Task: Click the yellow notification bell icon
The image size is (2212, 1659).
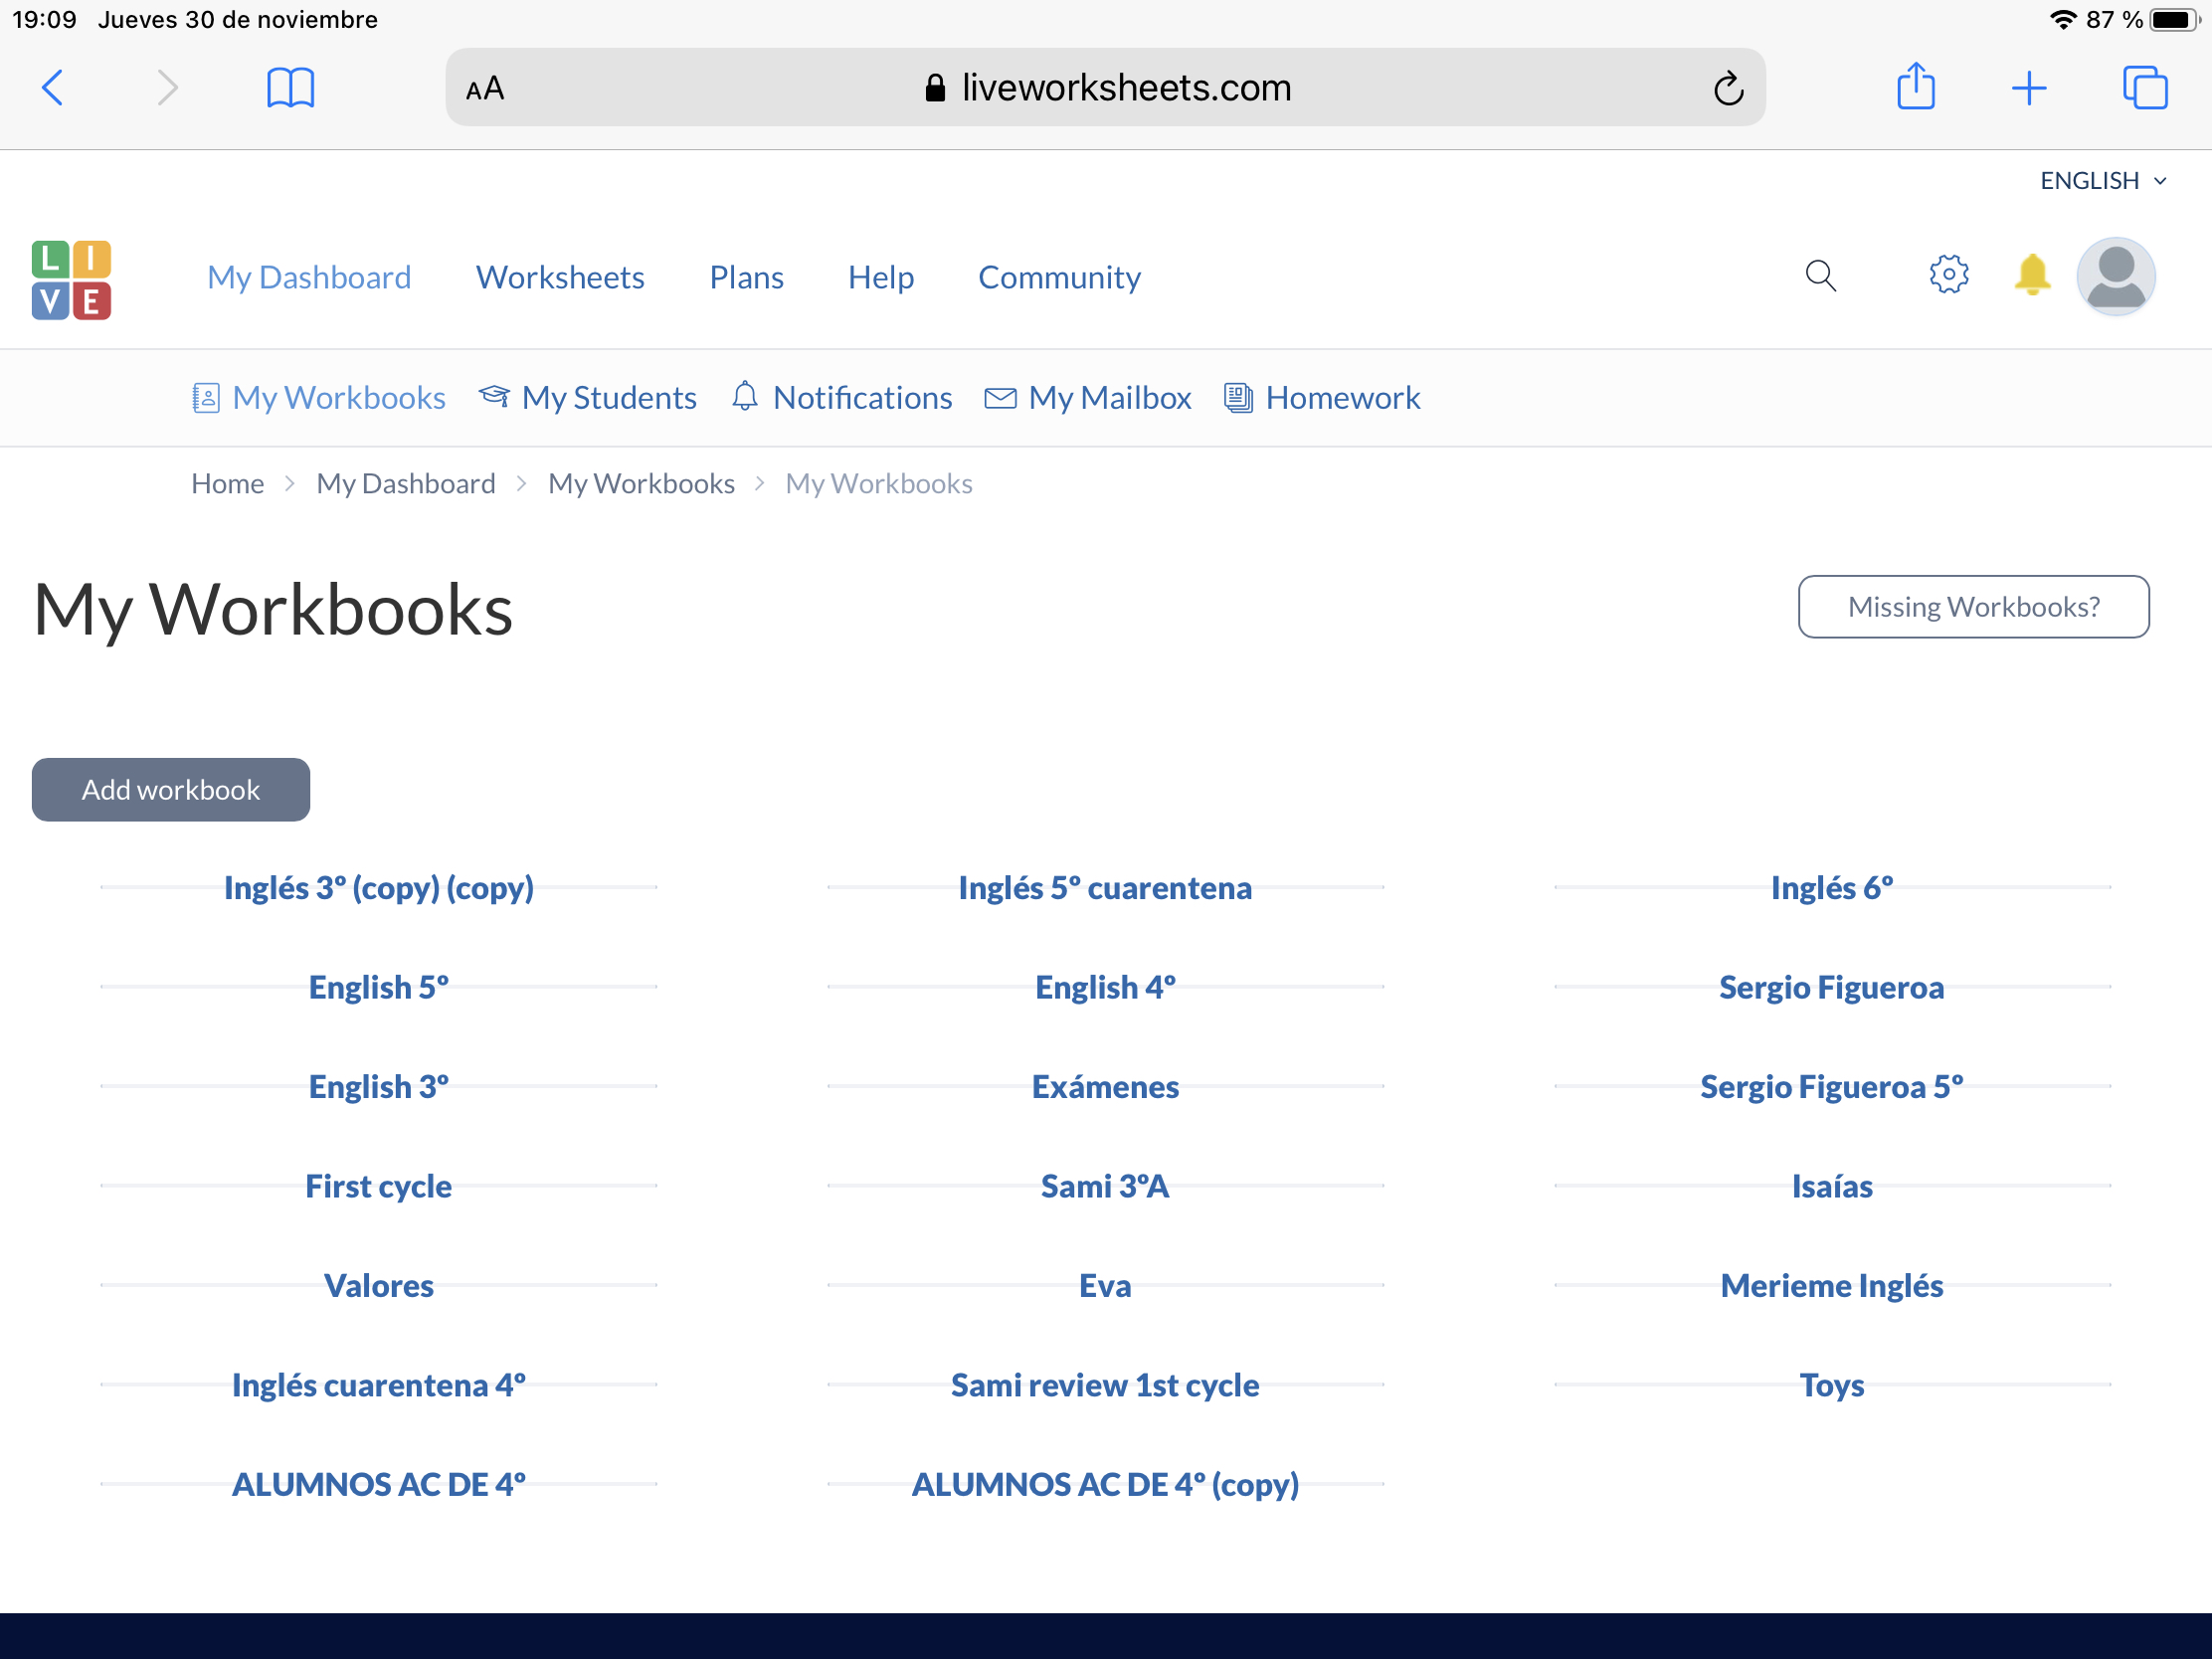Action: pos(2031,274)
